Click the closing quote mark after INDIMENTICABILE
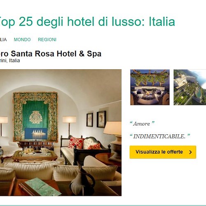Image resolution: width=206 pixels, height=206 pixels. [189, 135]
